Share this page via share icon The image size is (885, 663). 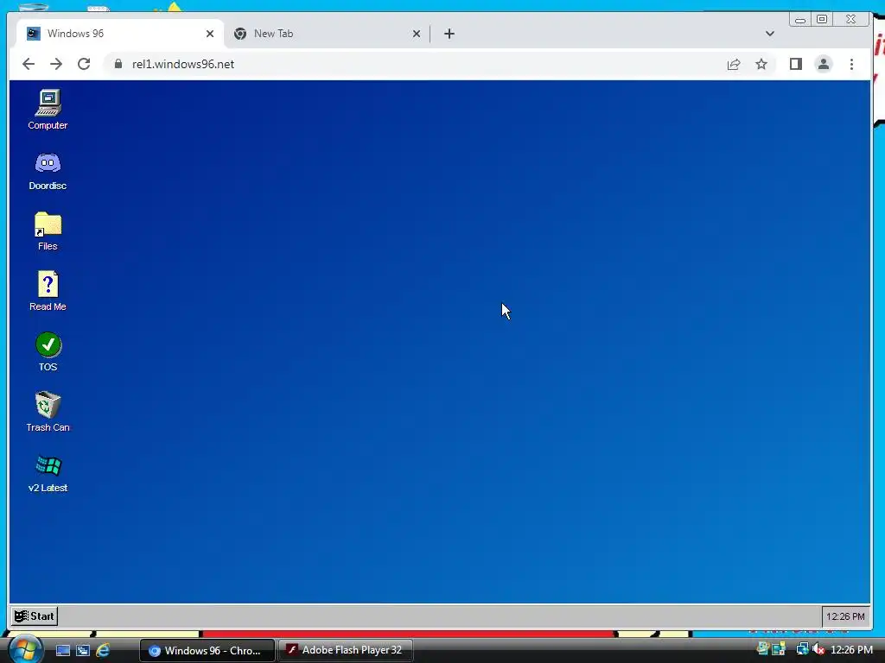pyautogui.click(x=734, y=64)
